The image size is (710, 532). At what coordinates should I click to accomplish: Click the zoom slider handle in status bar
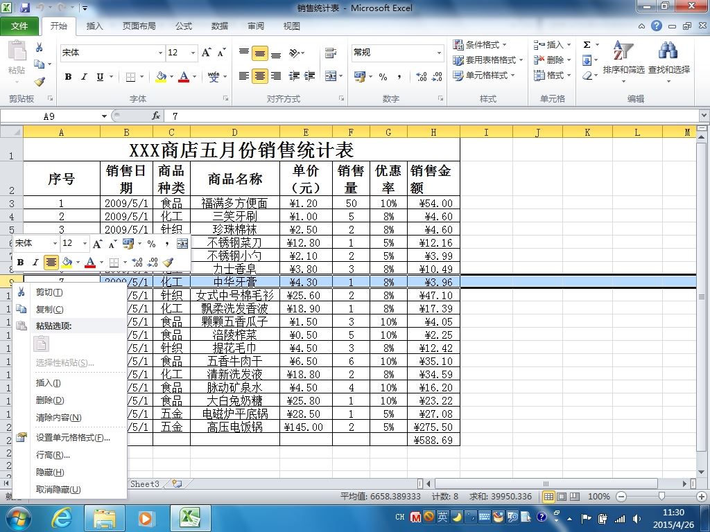pyautogui.click(x=661, y=496)
